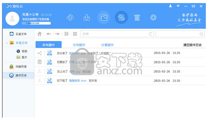Viewport: 214px width, 124px height.
Task: Click the back arrow navigation icon
Action: (x=48, y=34)
